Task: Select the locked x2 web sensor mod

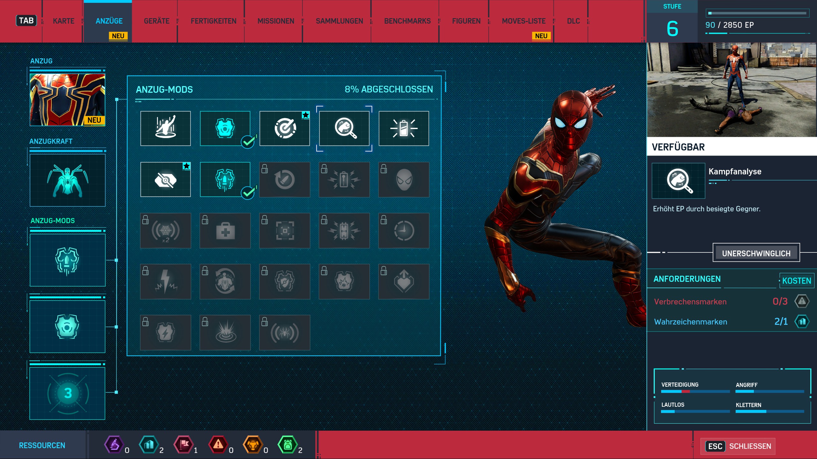Action: (x=165, y=230)
